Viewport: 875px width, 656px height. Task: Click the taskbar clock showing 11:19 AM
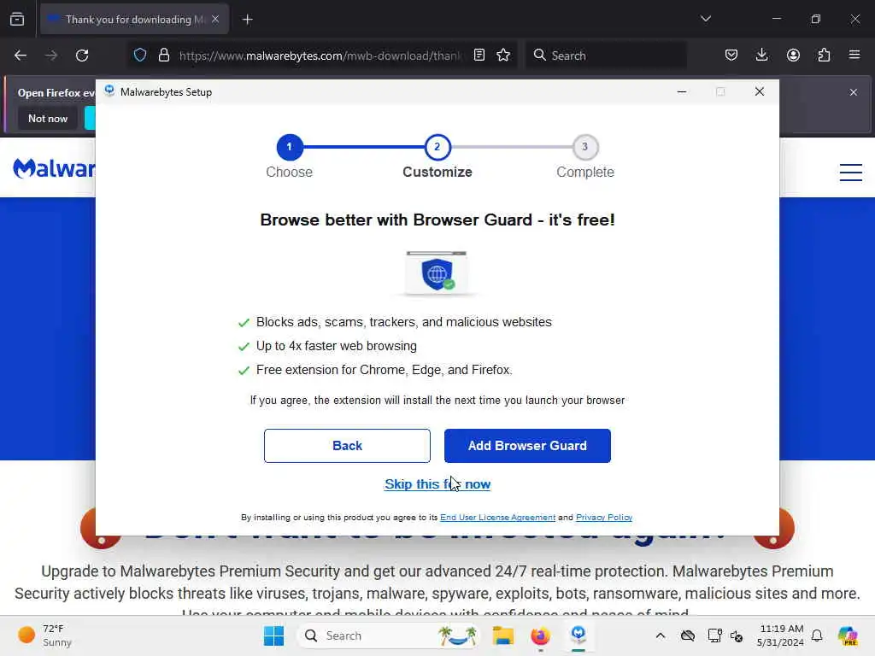(781, 635)
